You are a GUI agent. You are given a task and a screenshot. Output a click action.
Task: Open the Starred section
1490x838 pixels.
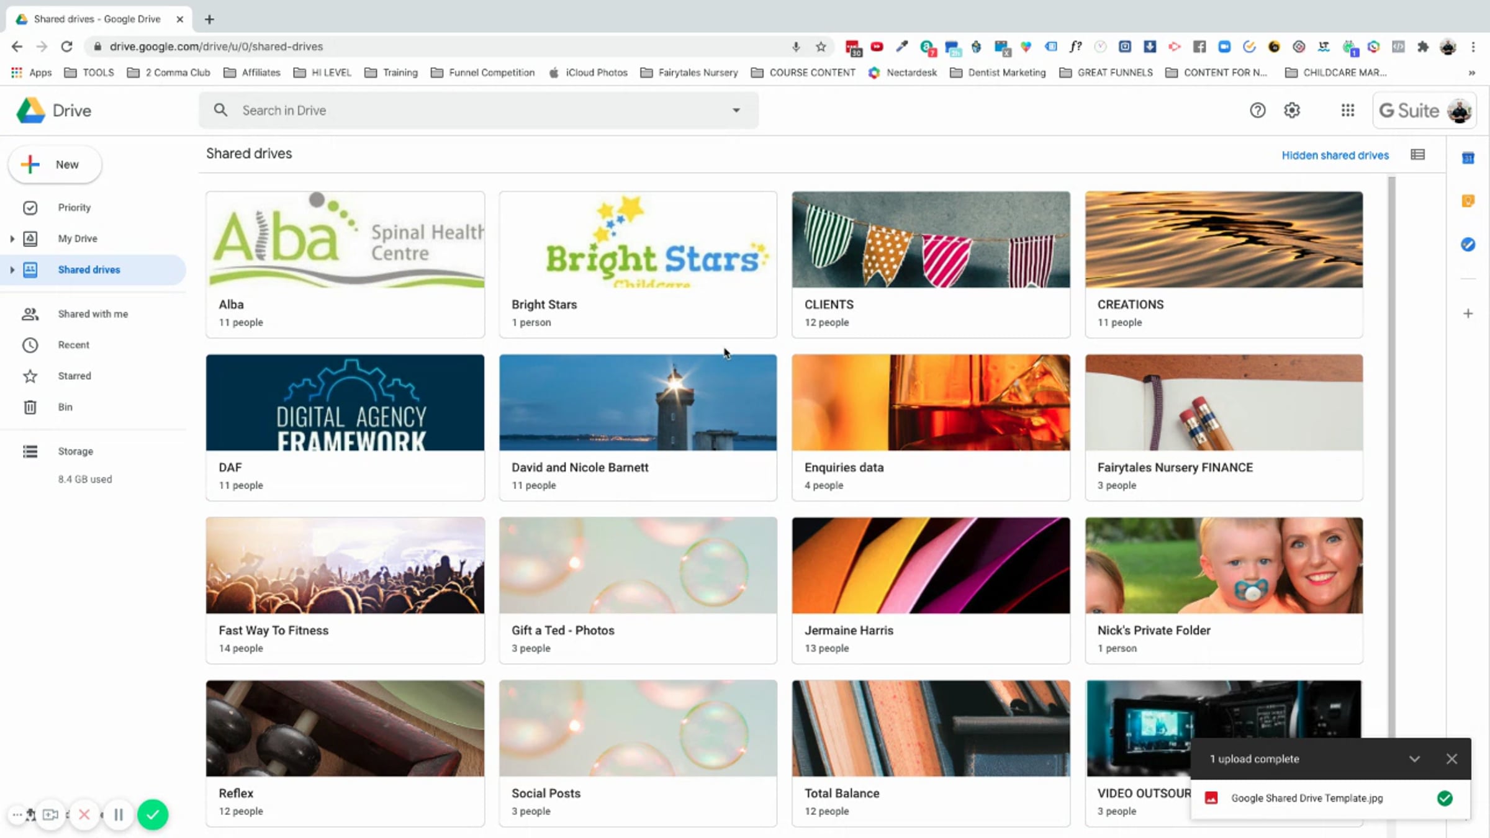click(x=74, y=376)
